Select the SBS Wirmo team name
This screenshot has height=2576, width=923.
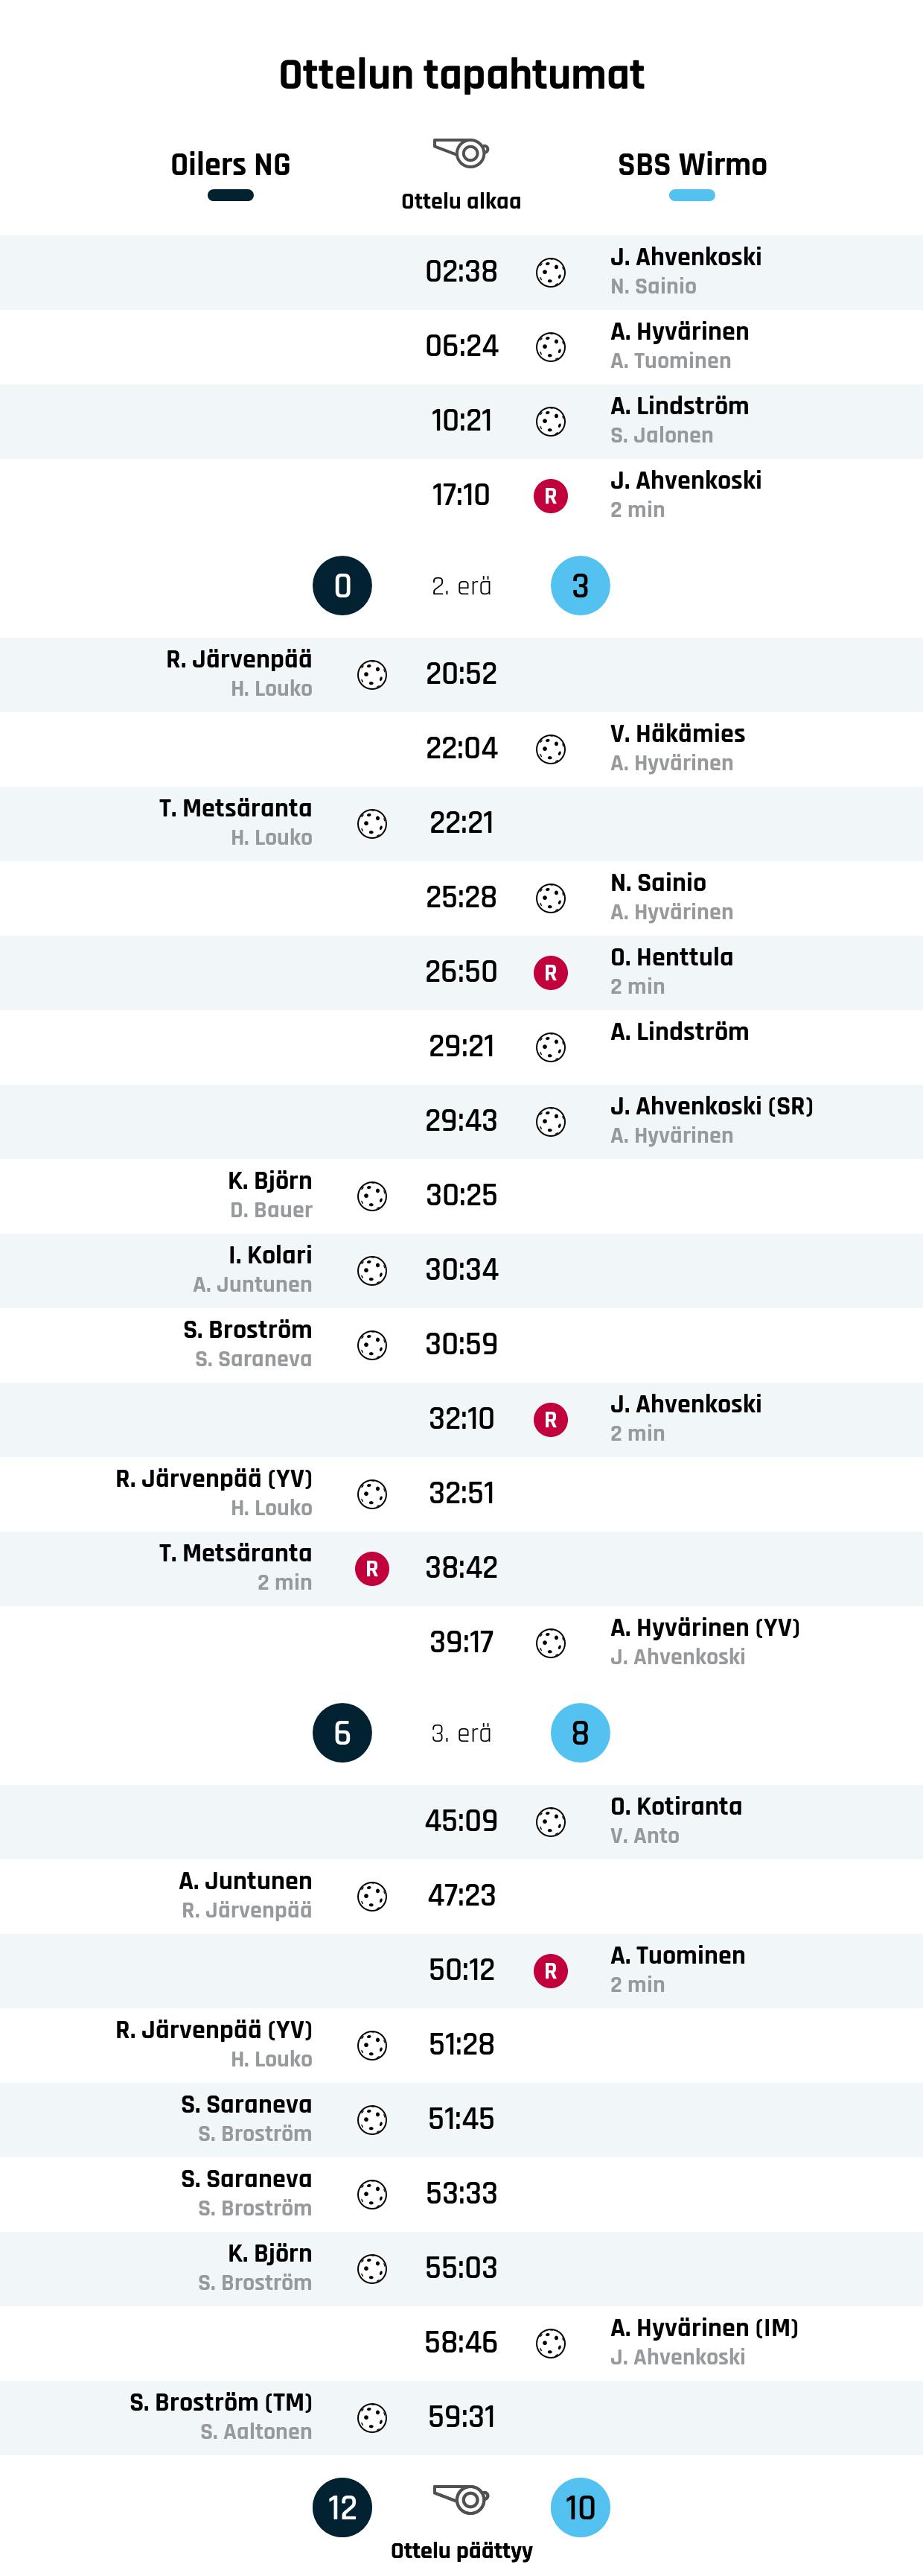click(692, 165)
